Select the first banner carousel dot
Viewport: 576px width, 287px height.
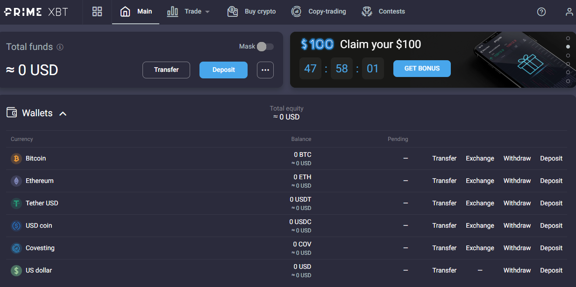[568, 38]
